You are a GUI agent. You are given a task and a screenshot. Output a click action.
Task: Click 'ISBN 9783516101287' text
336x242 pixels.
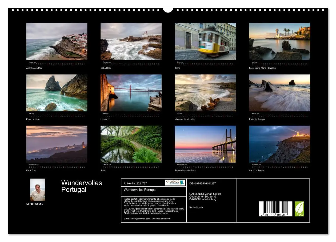203,184
